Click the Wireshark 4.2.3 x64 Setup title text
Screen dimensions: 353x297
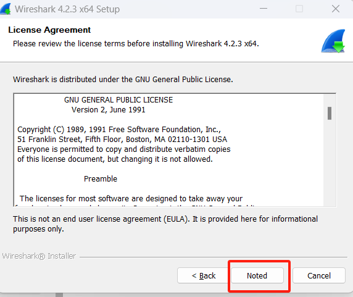pos(67,9)
